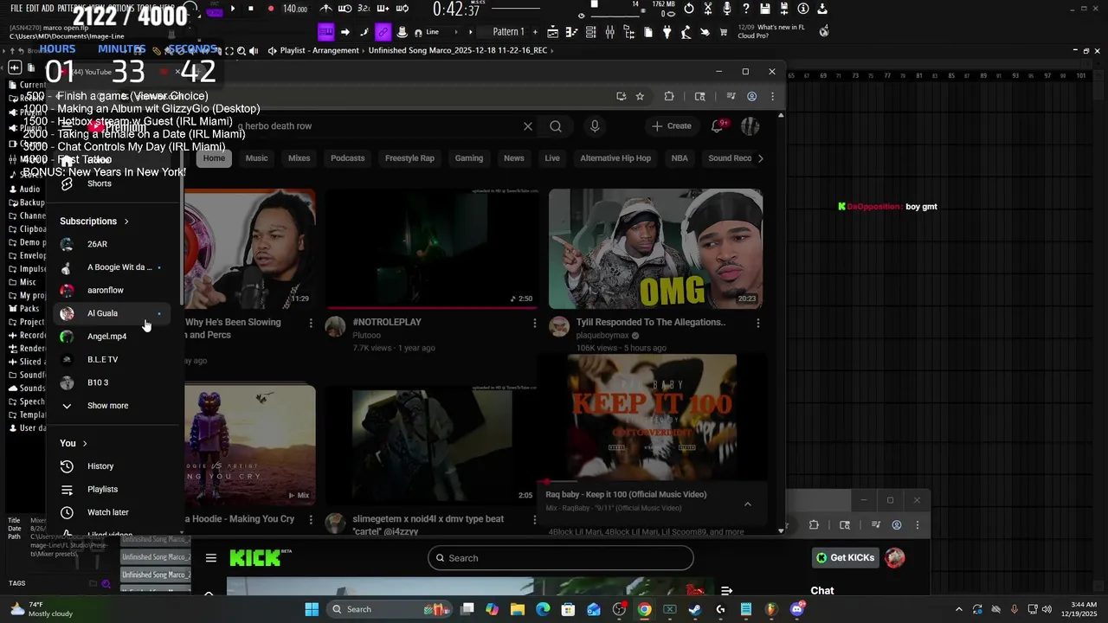Click the globe news icon in FL toolbar
The height and width of the screenshot is (623, 1108).
(x=824, y=31)
